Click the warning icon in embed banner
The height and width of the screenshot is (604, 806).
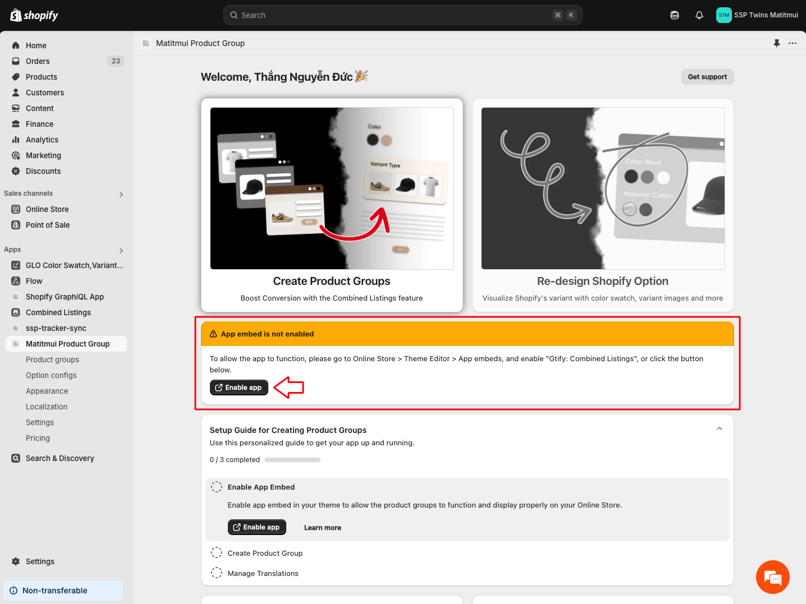coord(213,334)
